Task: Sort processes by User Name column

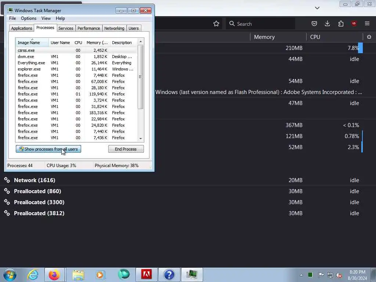Action: (60, 43)
